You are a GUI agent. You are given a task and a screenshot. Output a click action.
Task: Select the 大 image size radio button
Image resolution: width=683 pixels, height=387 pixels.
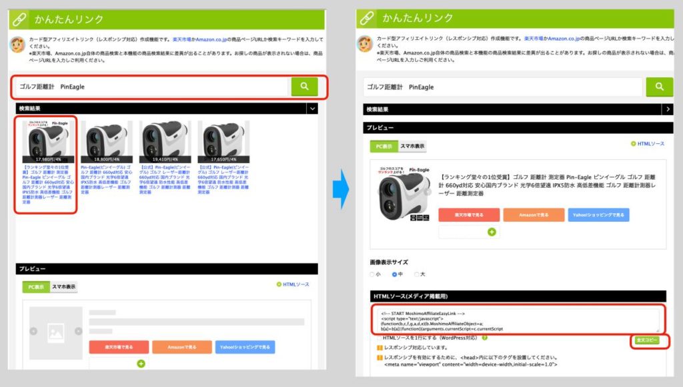(x=416, y=274)
